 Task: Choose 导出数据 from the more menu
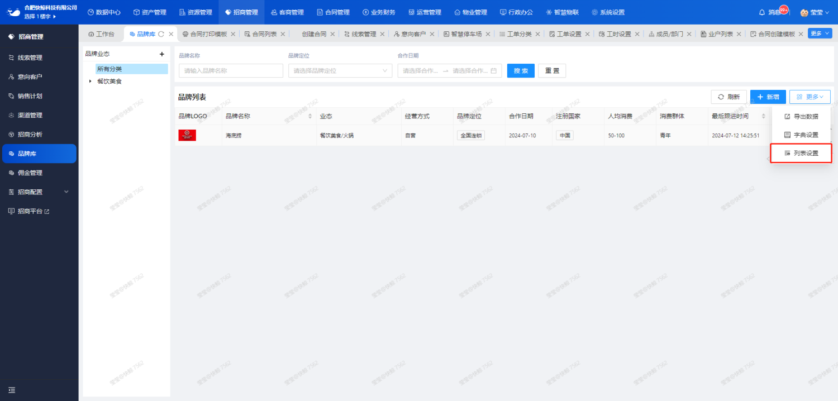click(801, 117)
